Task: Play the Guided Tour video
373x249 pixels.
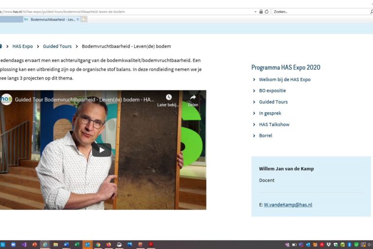Action: pyautogui.click(x=102, y=150)
